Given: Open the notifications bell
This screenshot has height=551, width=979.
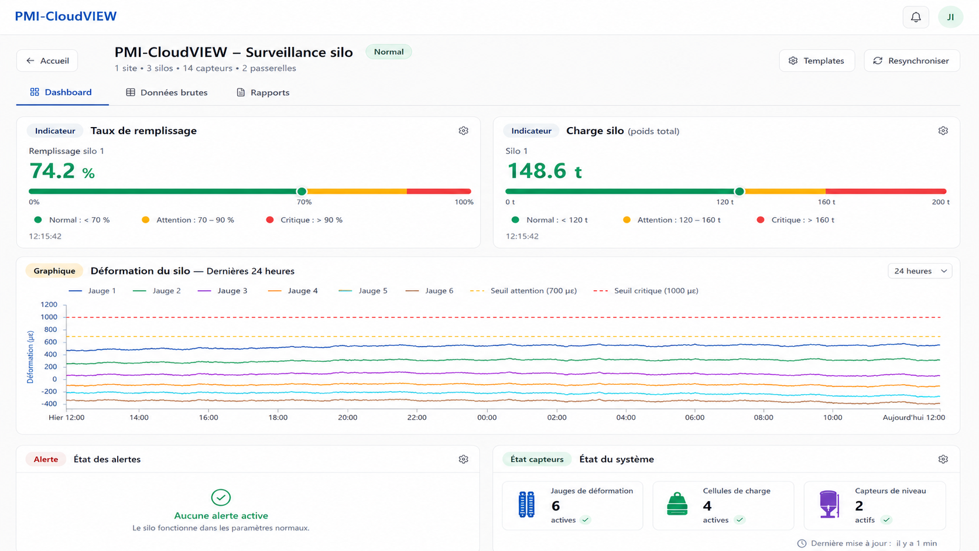Looking at the screenshot, I should tap(916, 17).
